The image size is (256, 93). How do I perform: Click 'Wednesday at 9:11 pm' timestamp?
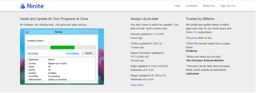pyautogui.click(x=142, y=70)
